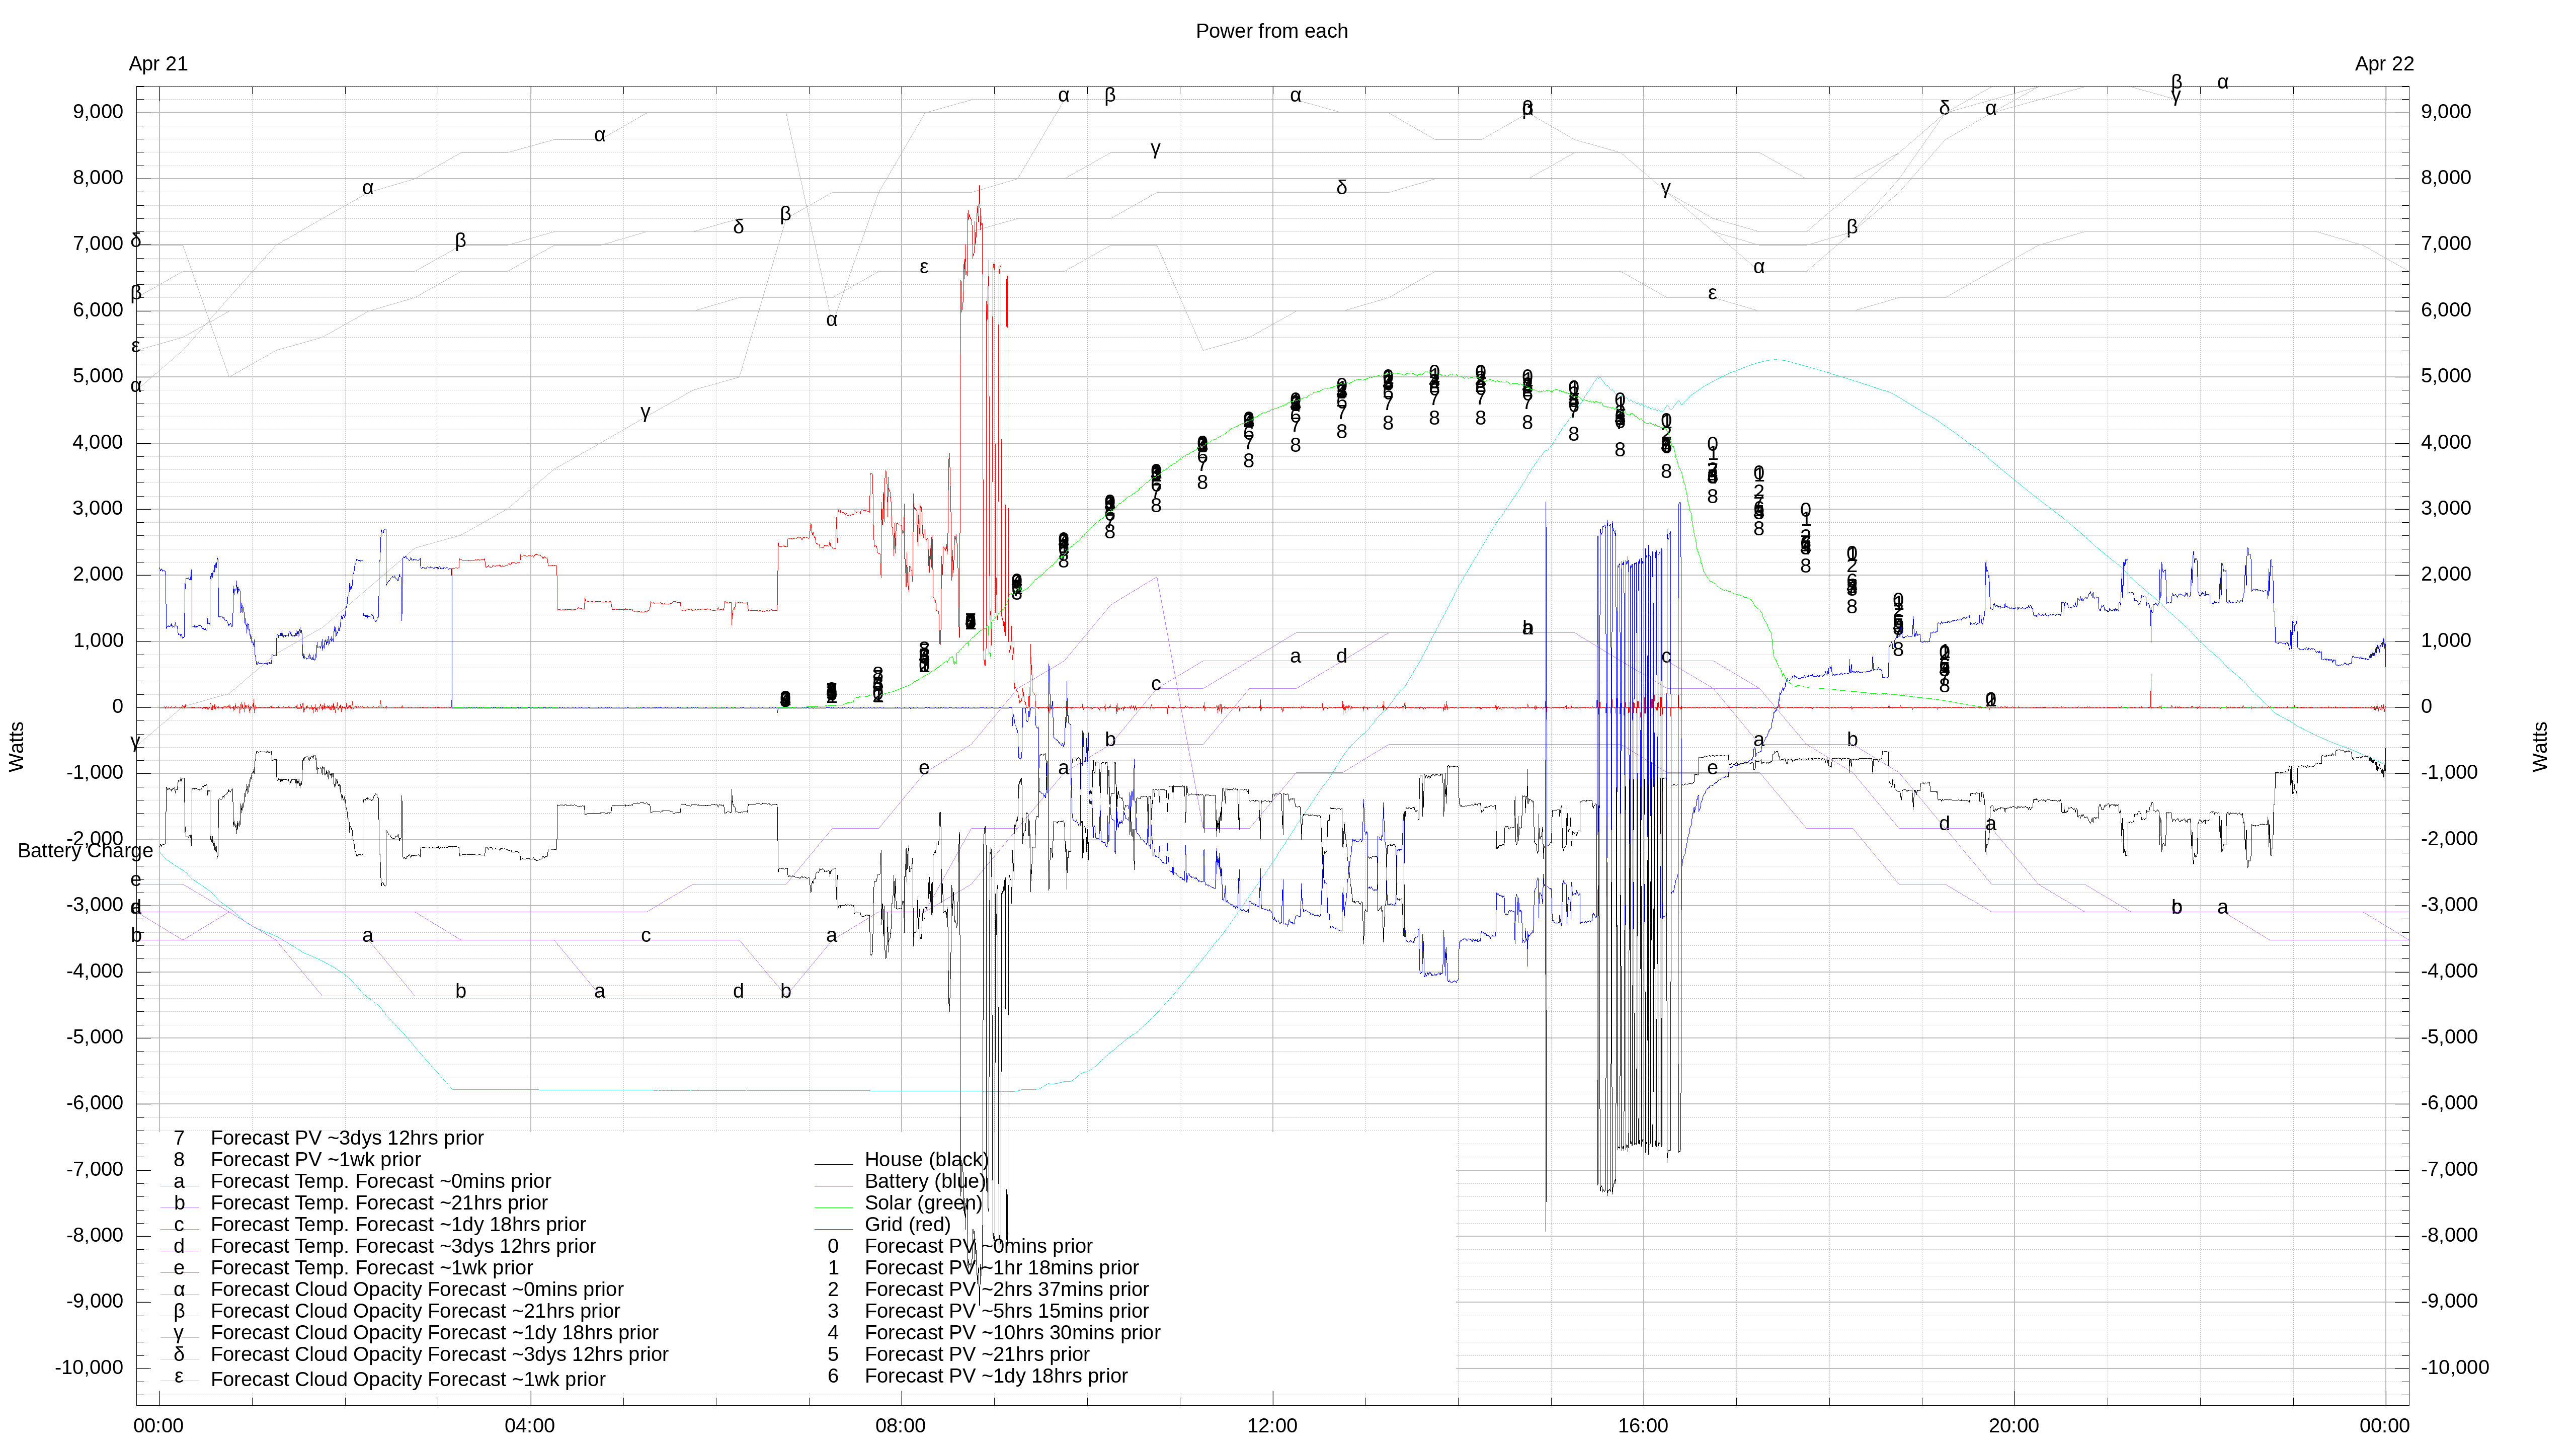Viewport: 2576px width, 1449px height.
Task: Choose 'Forecast Cloud Opacity Forecast ~1dy 18hrs prior'
Action: click(434, 1333)
